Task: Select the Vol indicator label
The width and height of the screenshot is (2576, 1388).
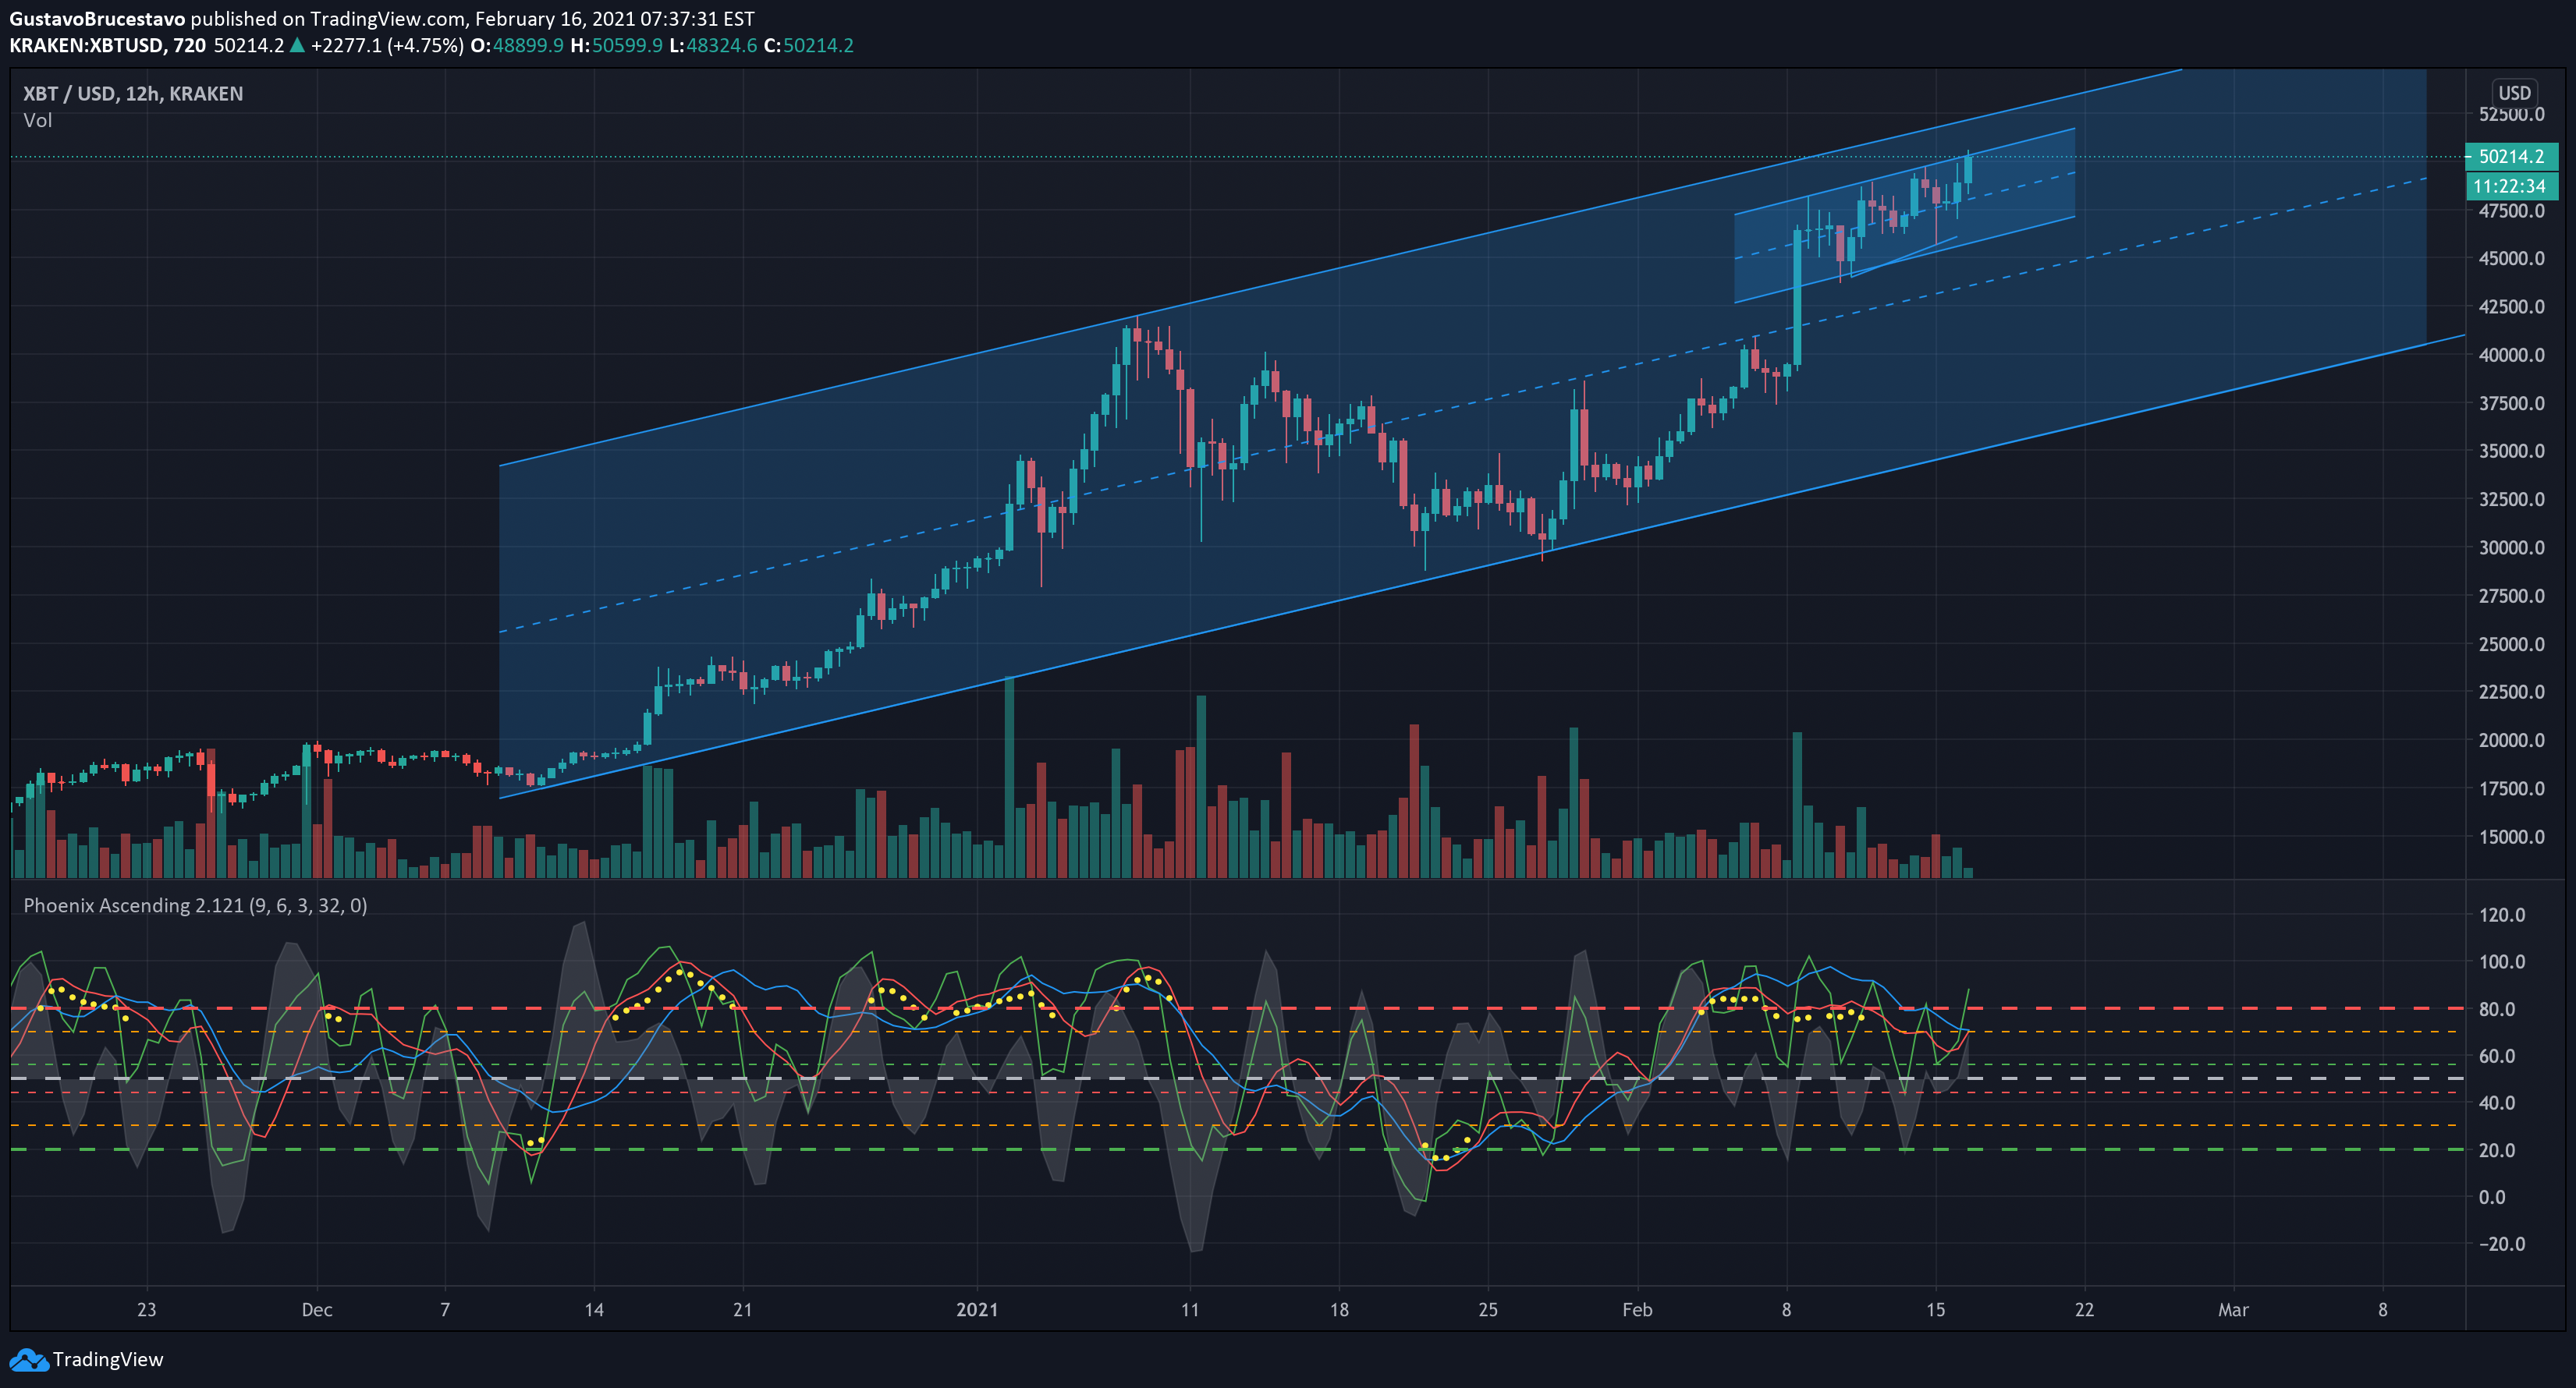Action: (x=37, y=120)
